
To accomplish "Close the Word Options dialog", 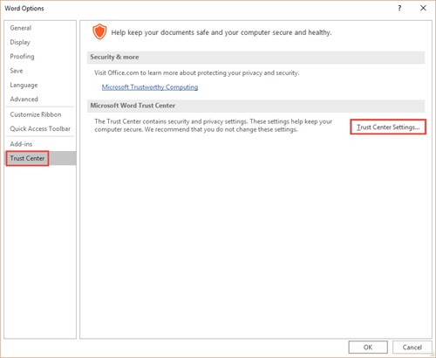I will [423, 8].
